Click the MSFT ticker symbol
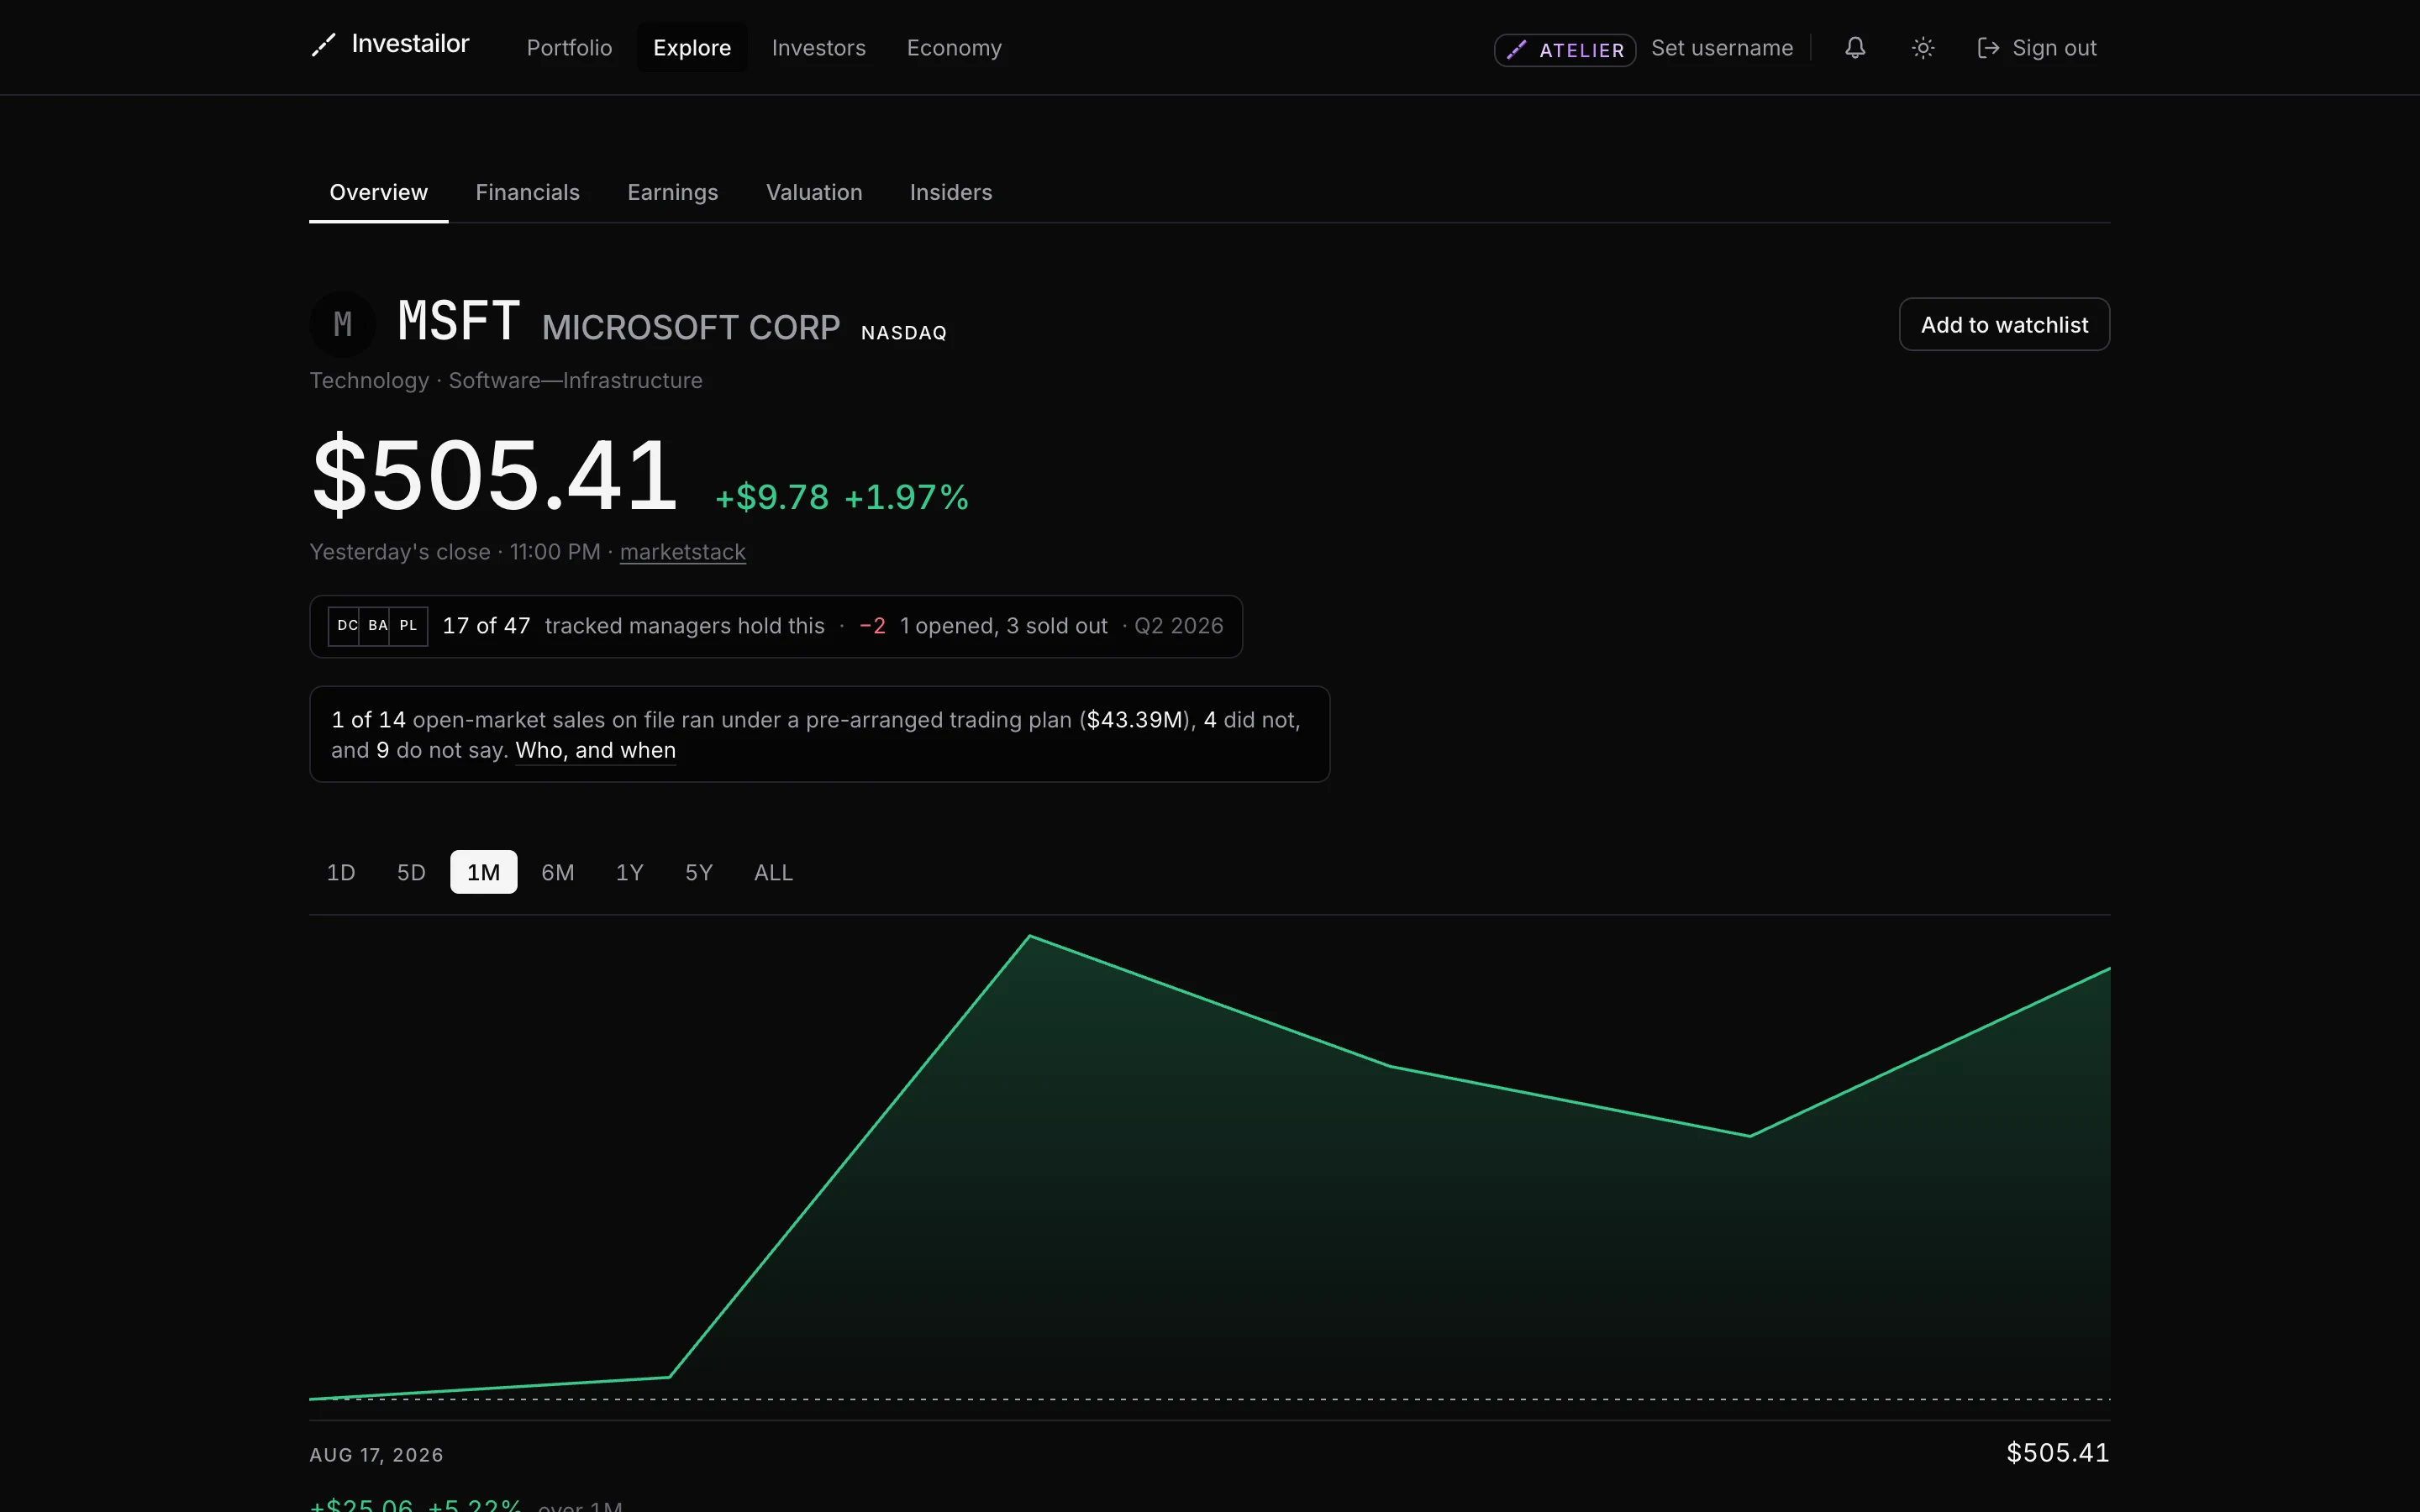The image size is (2420, 1512). point(458,322)
